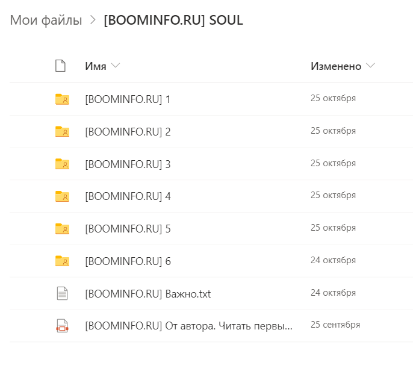Click the text file icon for Важно.txt
Screen dimensions: 413x368
62,293
